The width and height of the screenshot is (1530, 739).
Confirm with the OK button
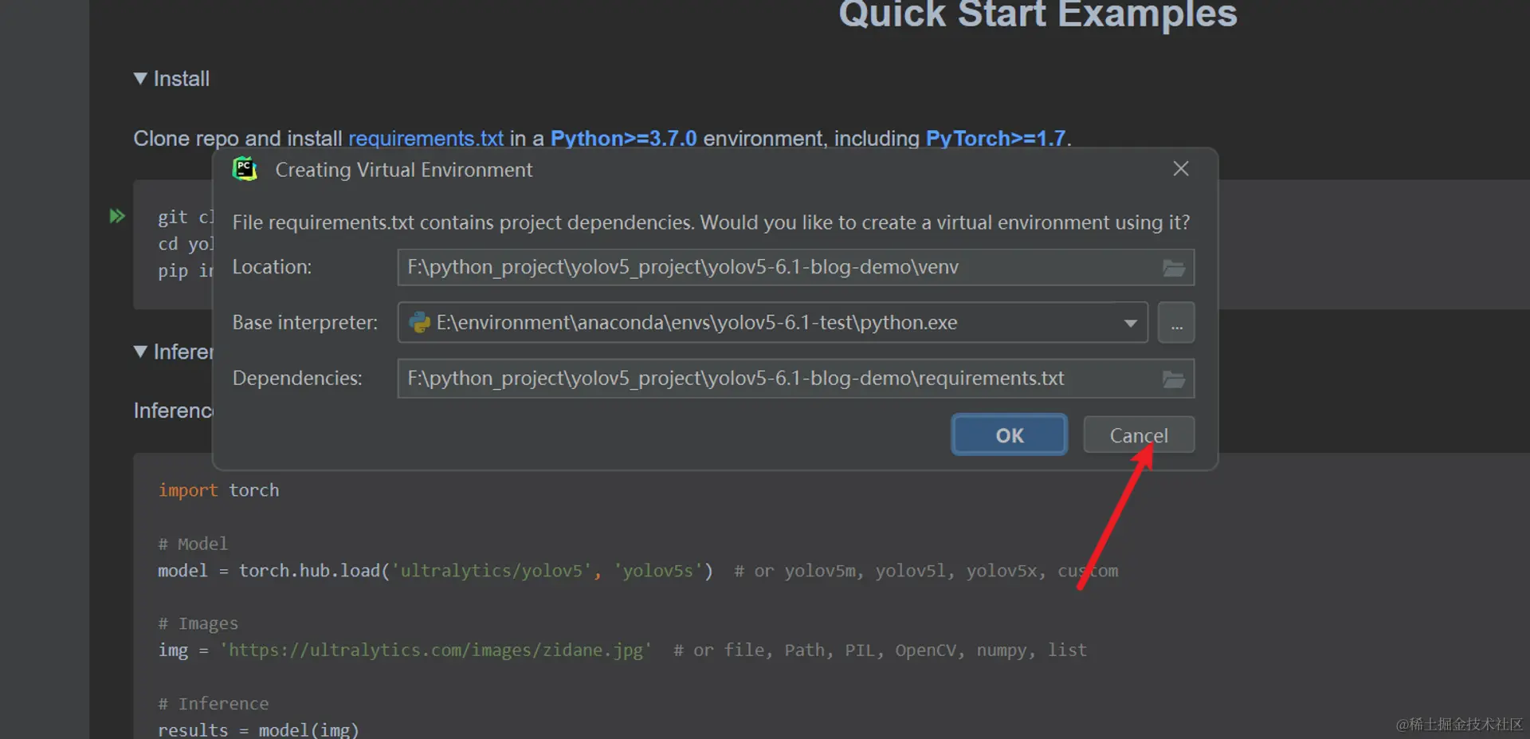[1009, 435]
